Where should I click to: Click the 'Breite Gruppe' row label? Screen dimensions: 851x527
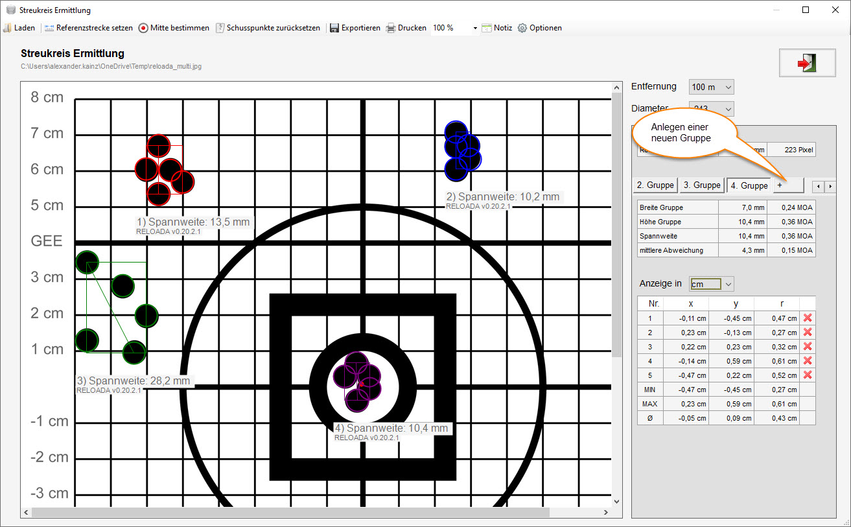(x=679, y=207)
